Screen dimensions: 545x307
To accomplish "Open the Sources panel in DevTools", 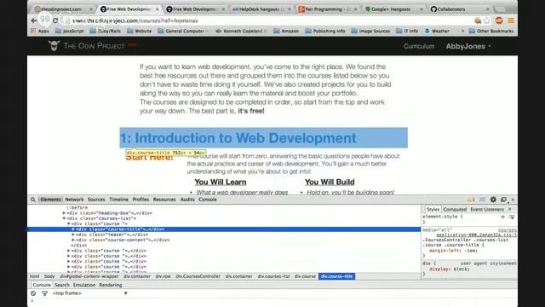I will [96, 200].
